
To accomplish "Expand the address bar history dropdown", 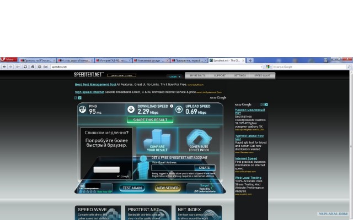I will click(x=261, y=67).
